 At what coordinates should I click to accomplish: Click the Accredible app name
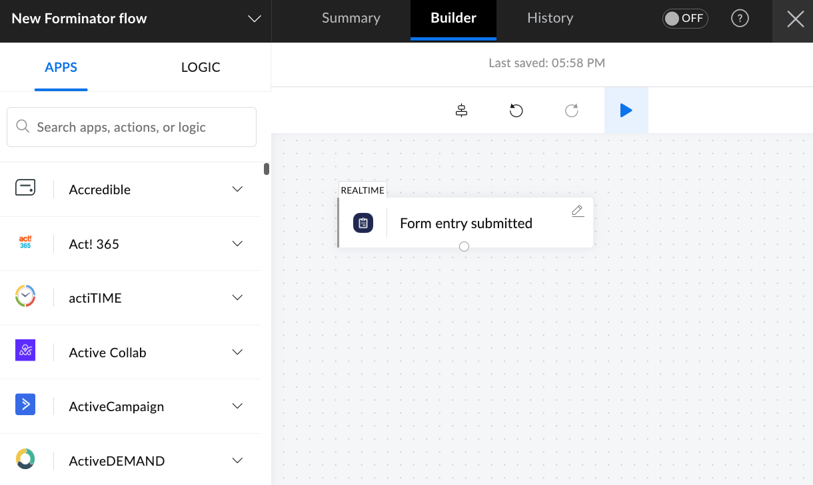pos(100,190)
